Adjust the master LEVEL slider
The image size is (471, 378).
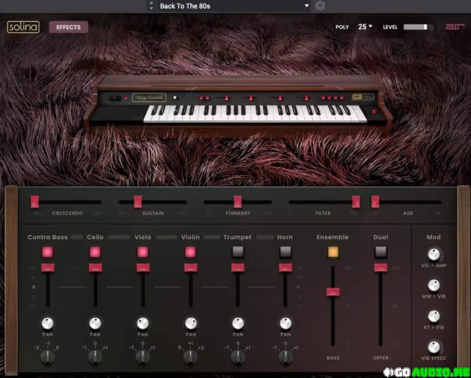coord(418,27)
